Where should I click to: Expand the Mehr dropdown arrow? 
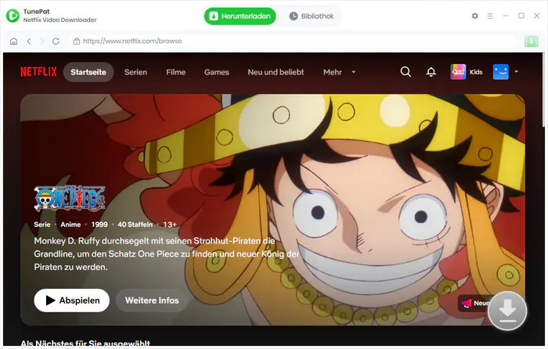click(x=353, y=72)
